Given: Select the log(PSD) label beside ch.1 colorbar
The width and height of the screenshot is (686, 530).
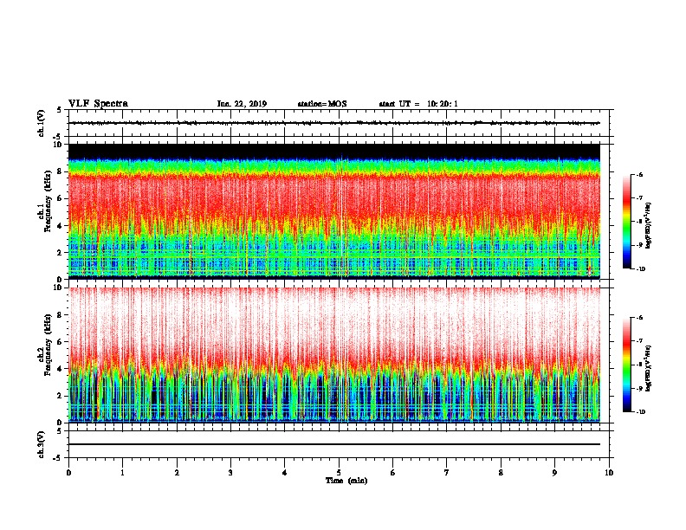Looking at the screenshot, I should coord(650,226).
